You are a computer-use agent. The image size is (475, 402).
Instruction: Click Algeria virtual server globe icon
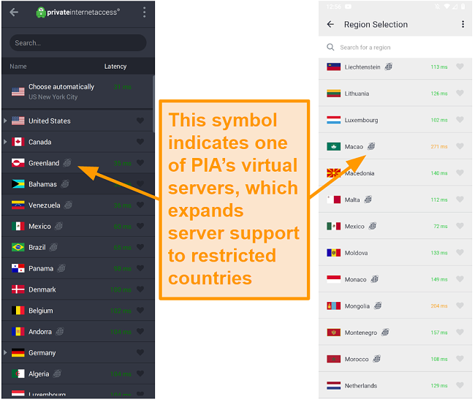[57, 373]
